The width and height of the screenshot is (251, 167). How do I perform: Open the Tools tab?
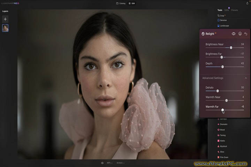click(x=220, y=10)
